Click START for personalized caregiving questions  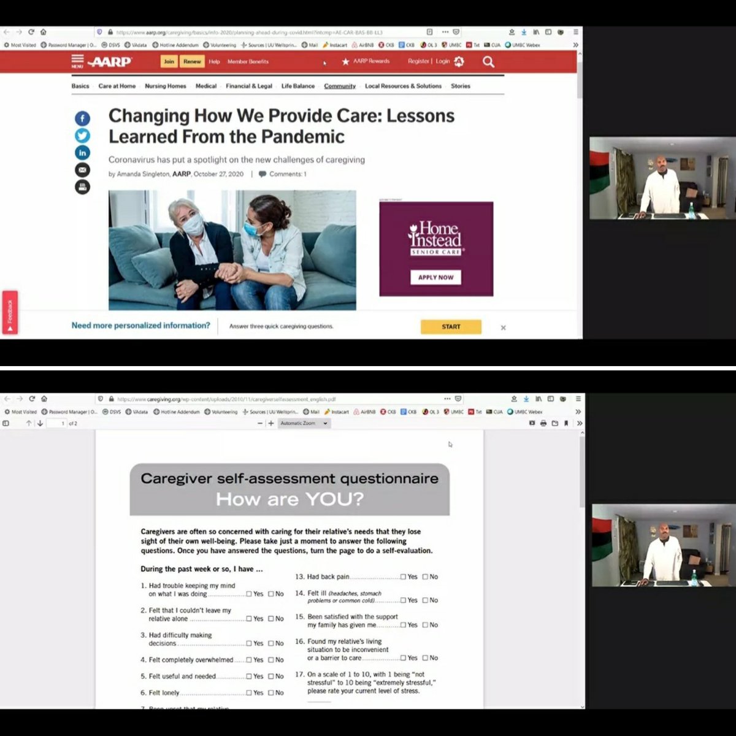coord(451,327)
